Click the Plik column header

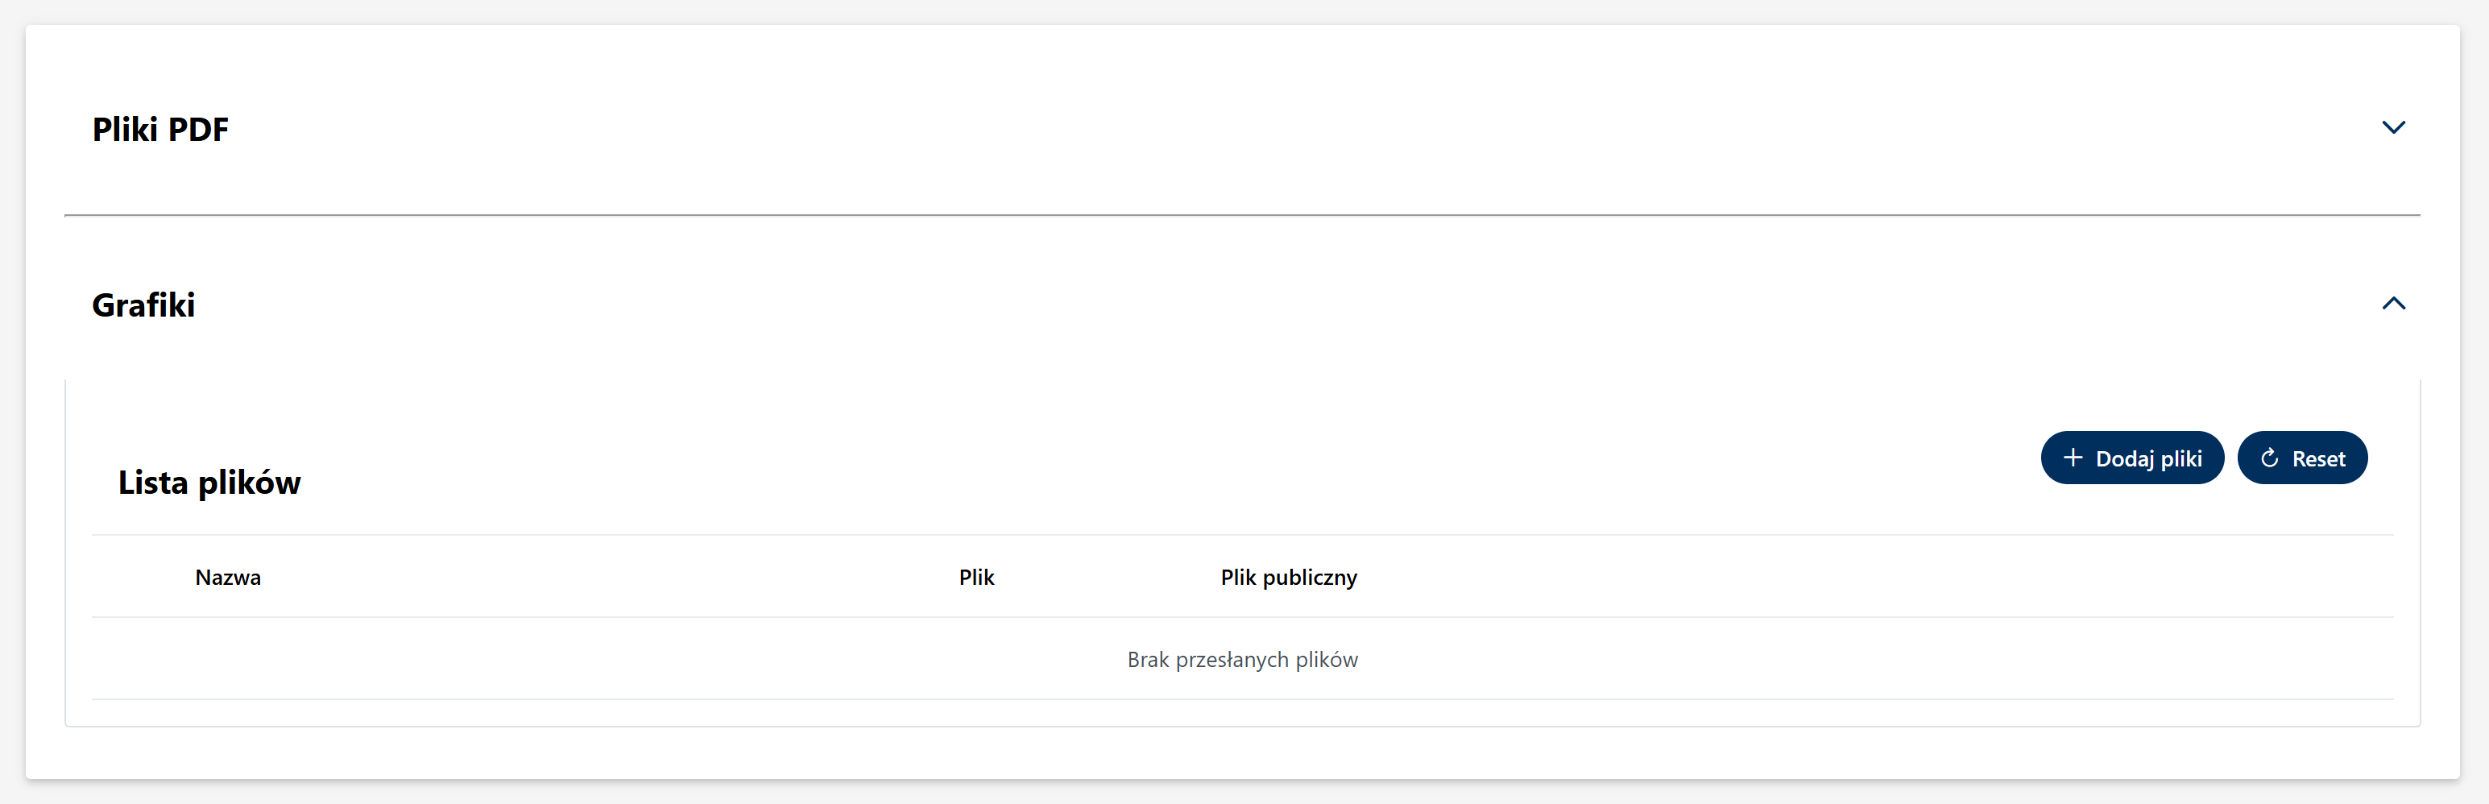(x=976, y=578)
